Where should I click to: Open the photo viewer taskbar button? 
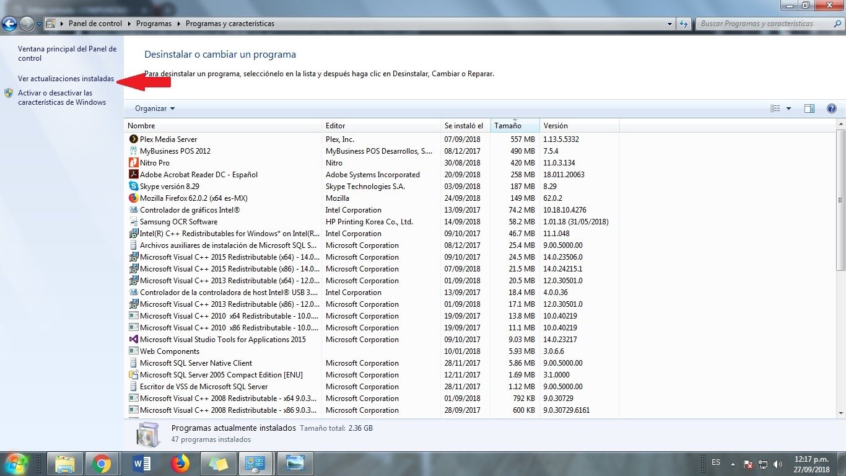295,464
